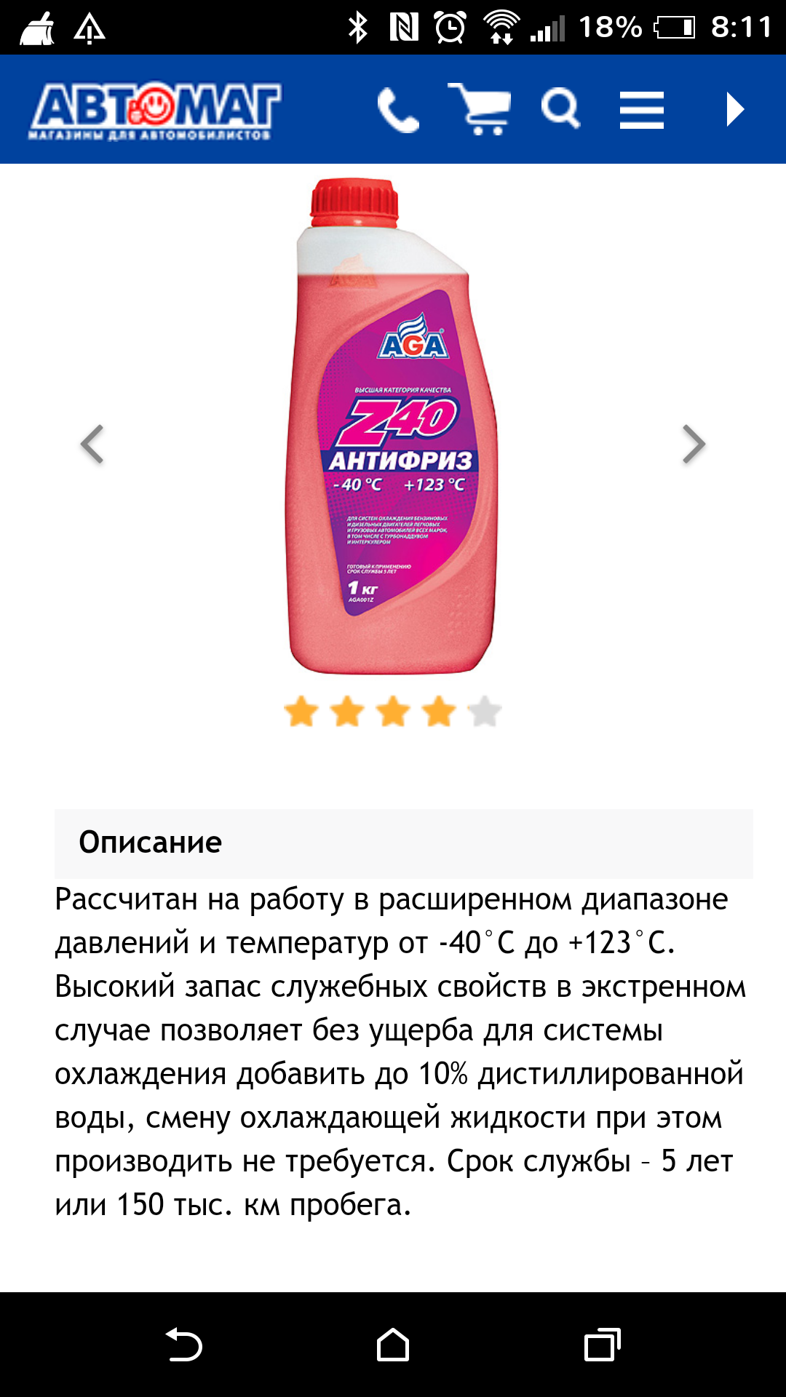Rate the product five stars
Screen dimensions: 786x1397
pos(485,712)
